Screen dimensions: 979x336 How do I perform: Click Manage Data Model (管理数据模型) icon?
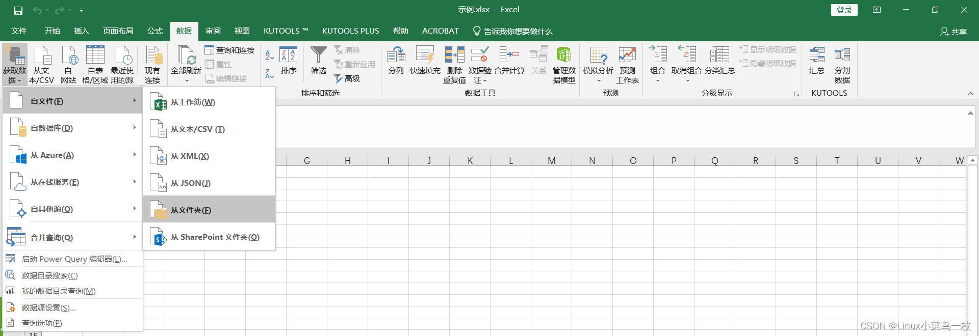[x=564, y=65]
